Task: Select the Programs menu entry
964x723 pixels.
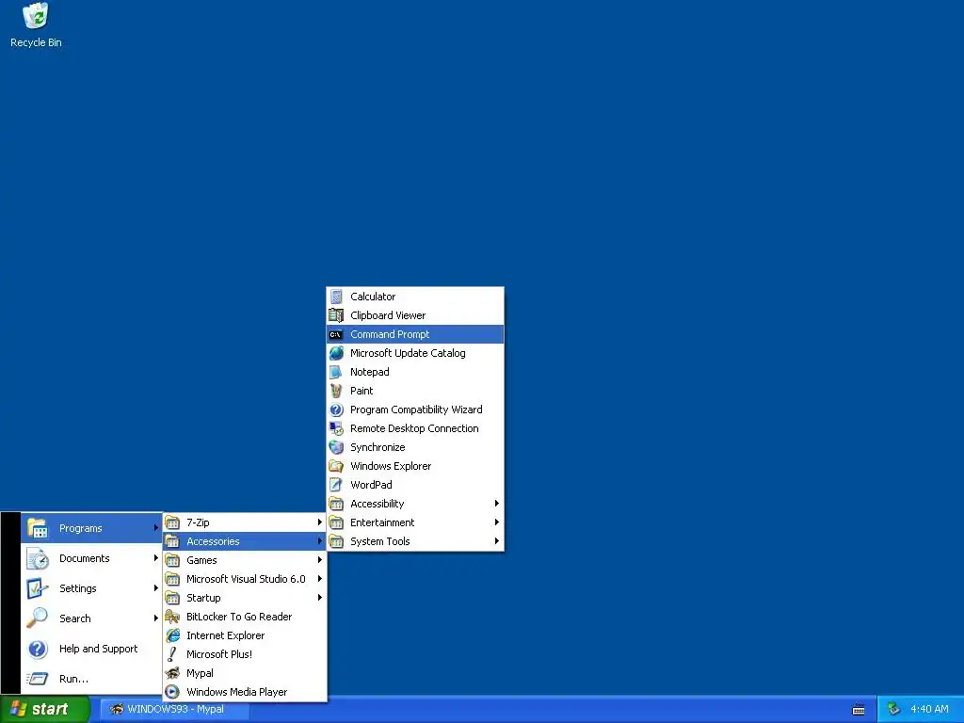Action: coord(91,528)
